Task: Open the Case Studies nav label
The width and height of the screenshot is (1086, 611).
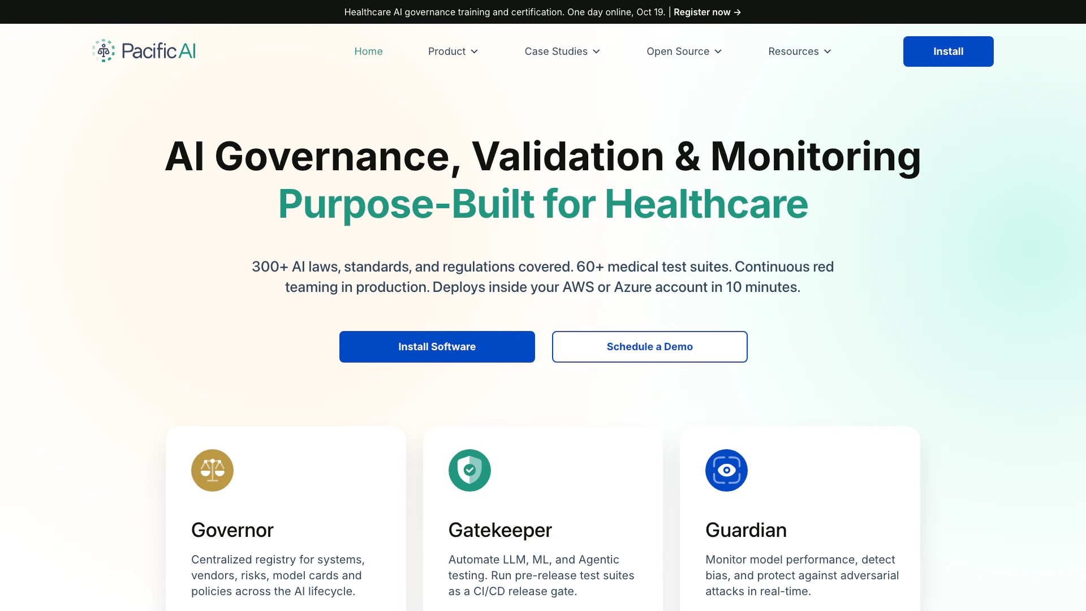Action: 556,51
